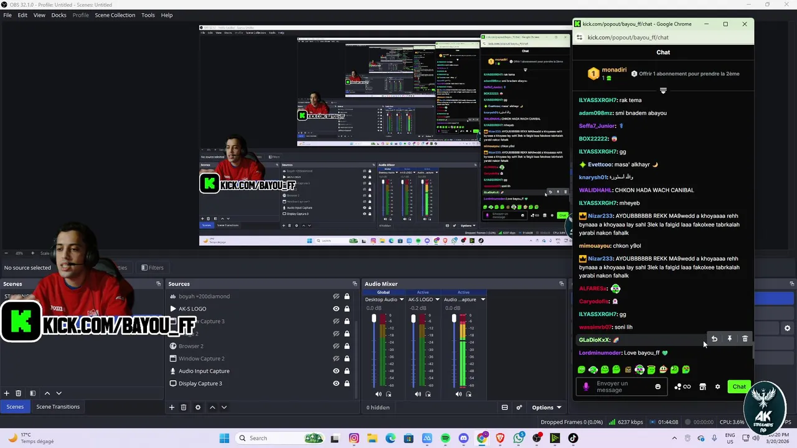Open the Scene Collection menu

pyautogui.click(x=115, y=15)
